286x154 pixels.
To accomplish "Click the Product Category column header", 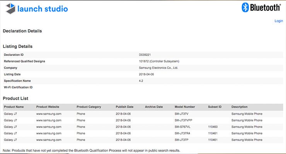I will pos(89,107).
